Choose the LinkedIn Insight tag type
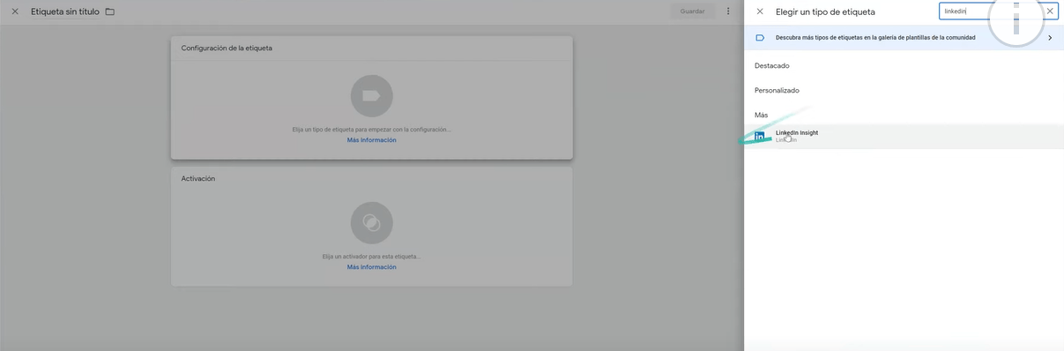Image resolution: width=1064 pixels, height=351 pixels. click(x=904, y=136)
